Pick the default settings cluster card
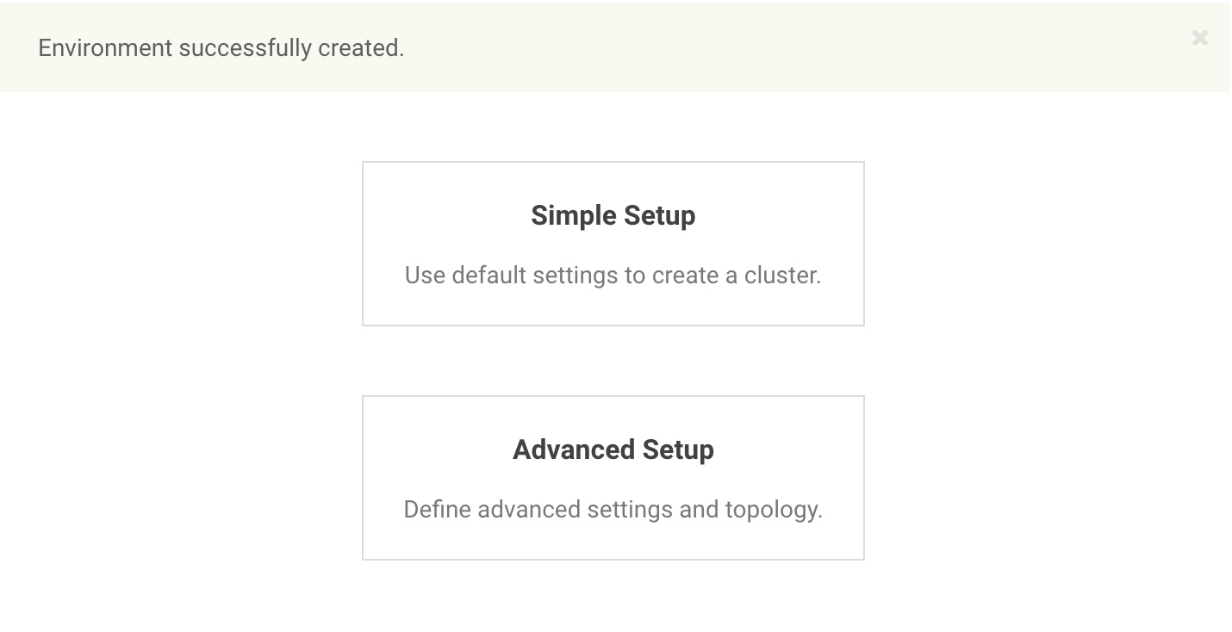Image resolution: width=1232 pixels, height=632 pixels. [613, 244]
